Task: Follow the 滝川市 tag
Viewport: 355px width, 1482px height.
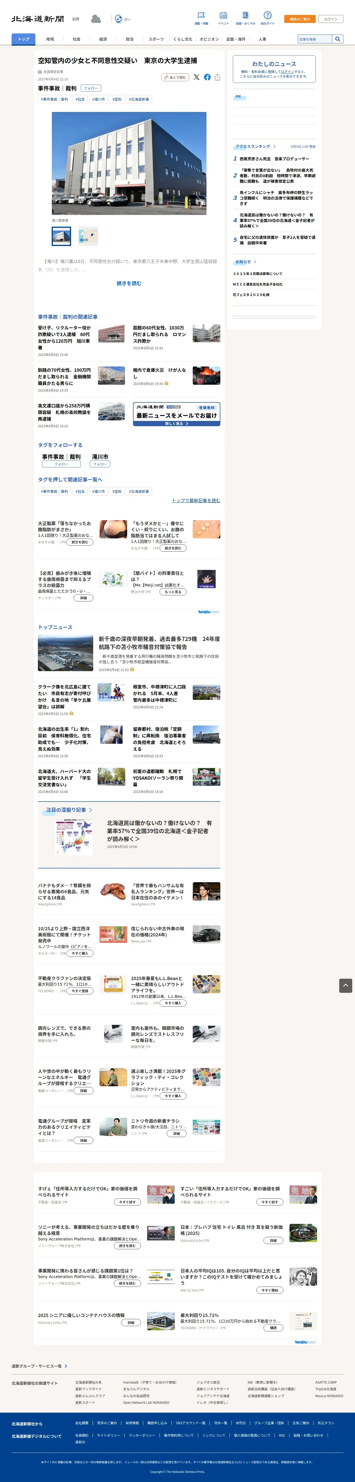Action: tap(100, 464)
